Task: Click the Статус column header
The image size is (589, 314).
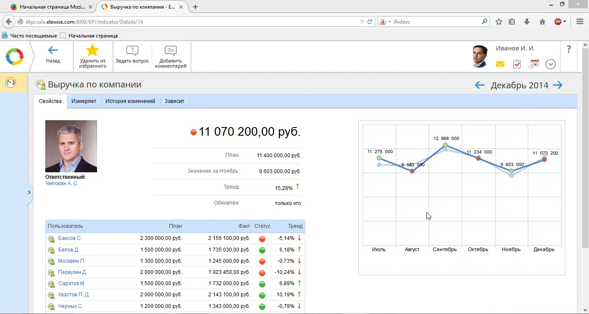Action: (x=263, y=226)
